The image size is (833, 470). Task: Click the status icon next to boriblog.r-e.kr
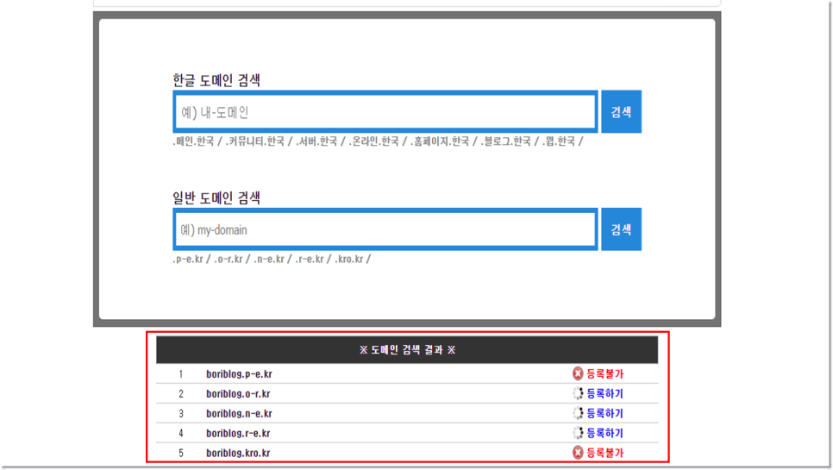click(578, 433)
